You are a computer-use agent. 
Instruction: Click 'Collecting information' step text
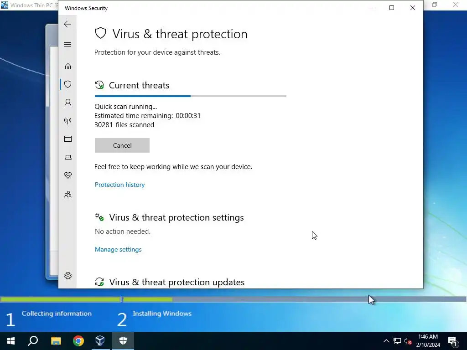click(x=57, y=314)
